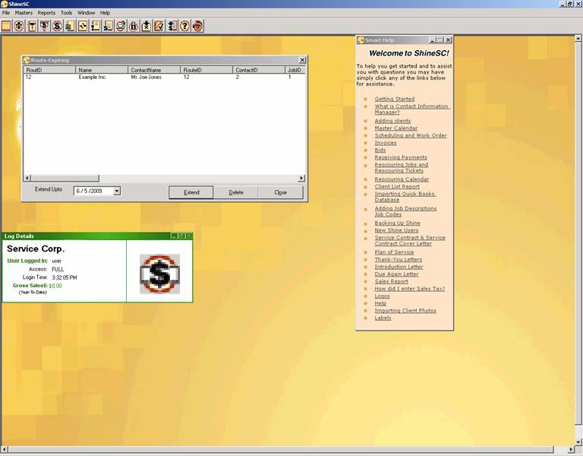
Task: Click the dollar arrows document toolbar icon
Action: click(172, 26)
